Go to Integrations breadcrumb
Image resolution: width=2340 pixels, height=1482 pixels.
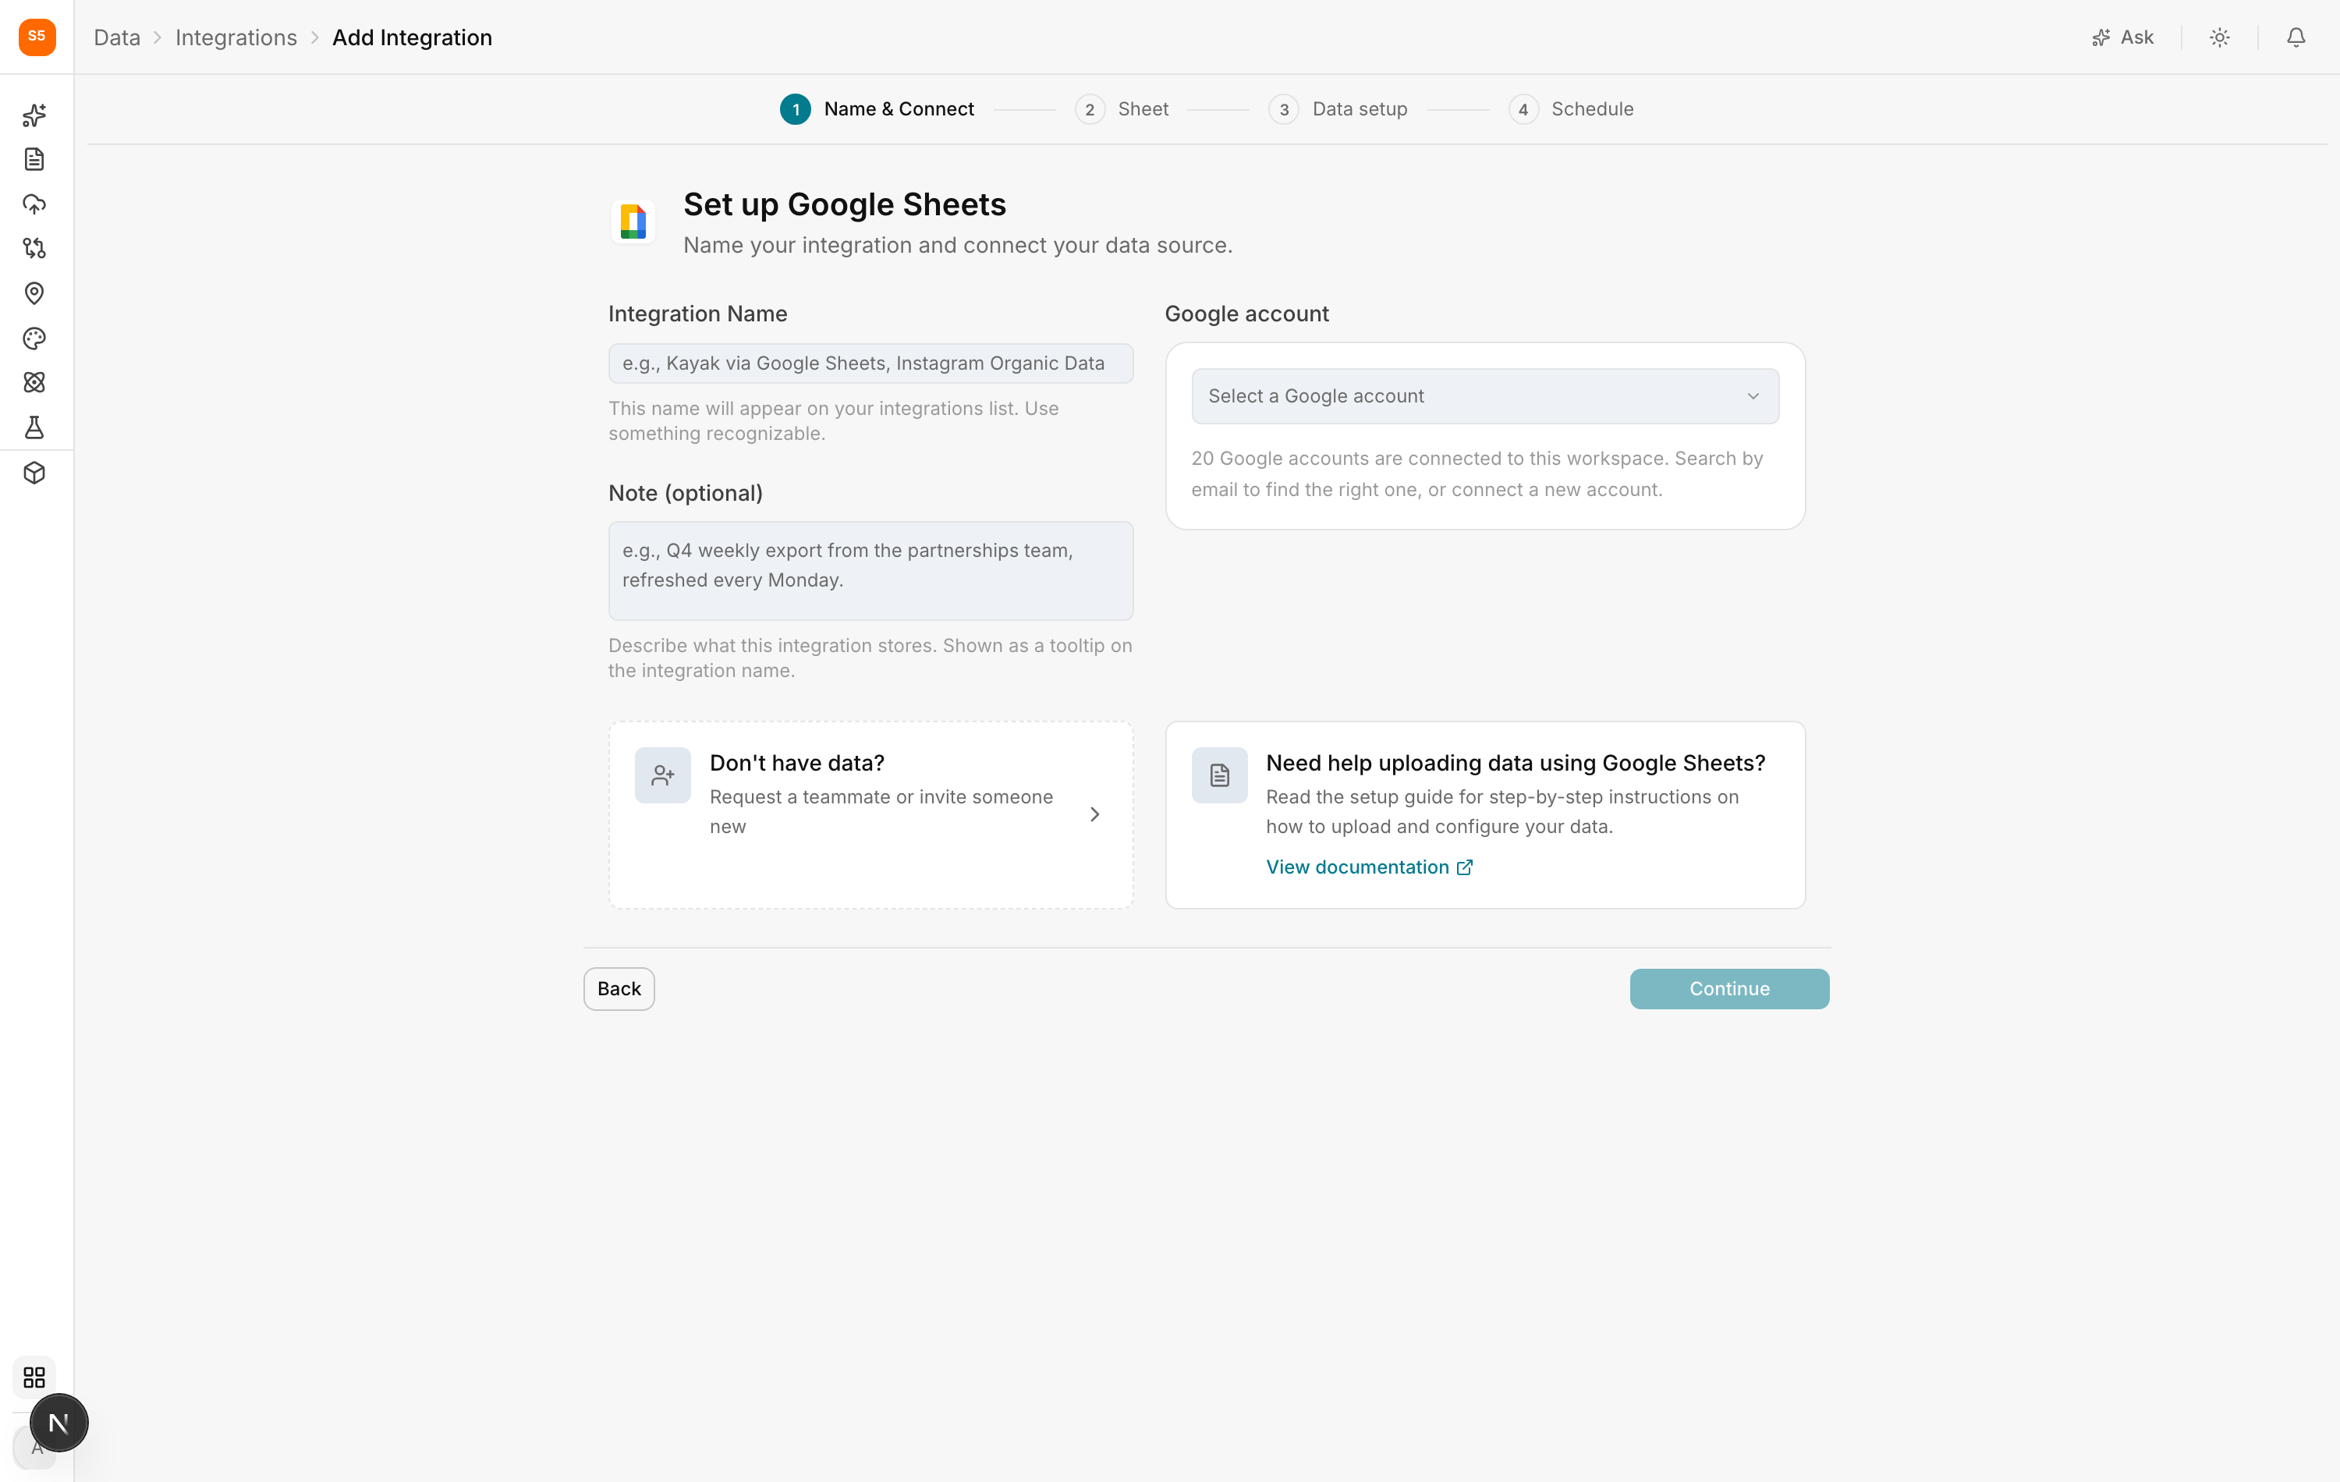point(236,37)
